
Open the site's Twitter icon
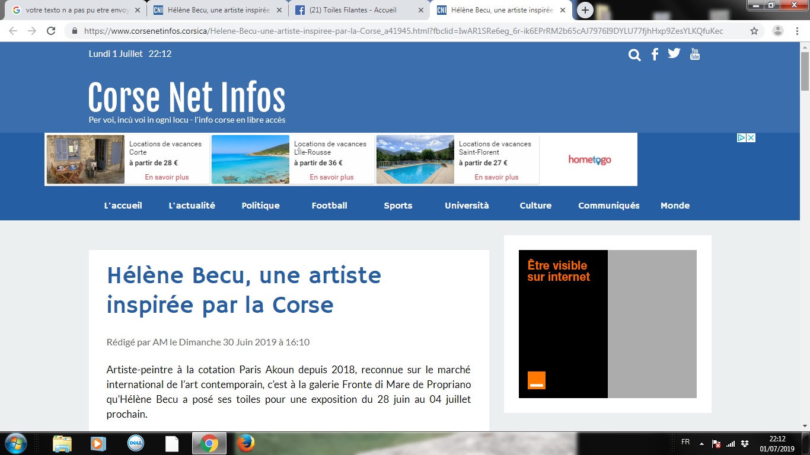(x=674, y=54)
